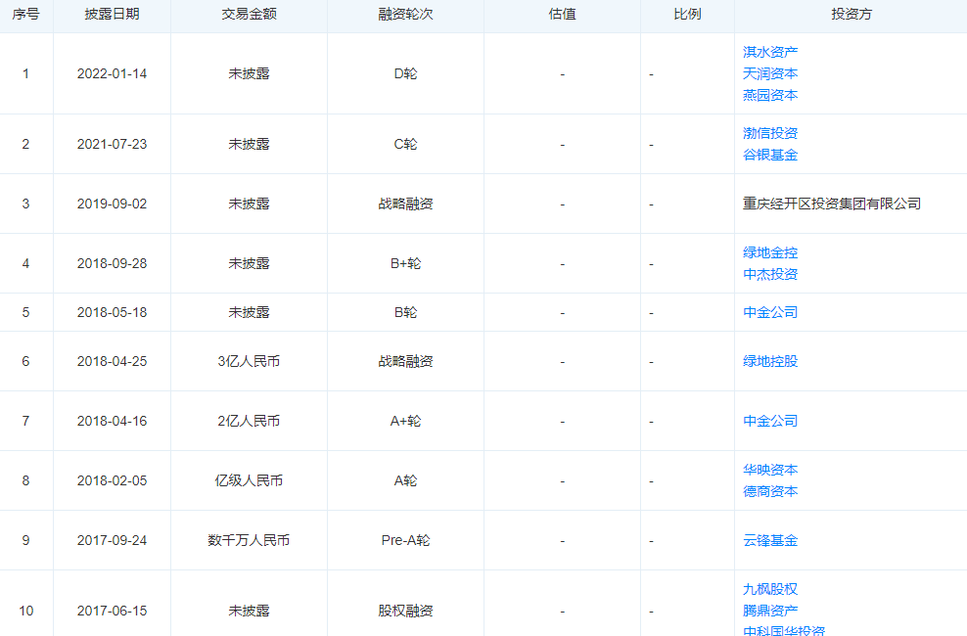The height and width of the screenshot is (636, 967).
Task: Click the 2022-01-14 disclosure date cell
Action: pos(112,73)
